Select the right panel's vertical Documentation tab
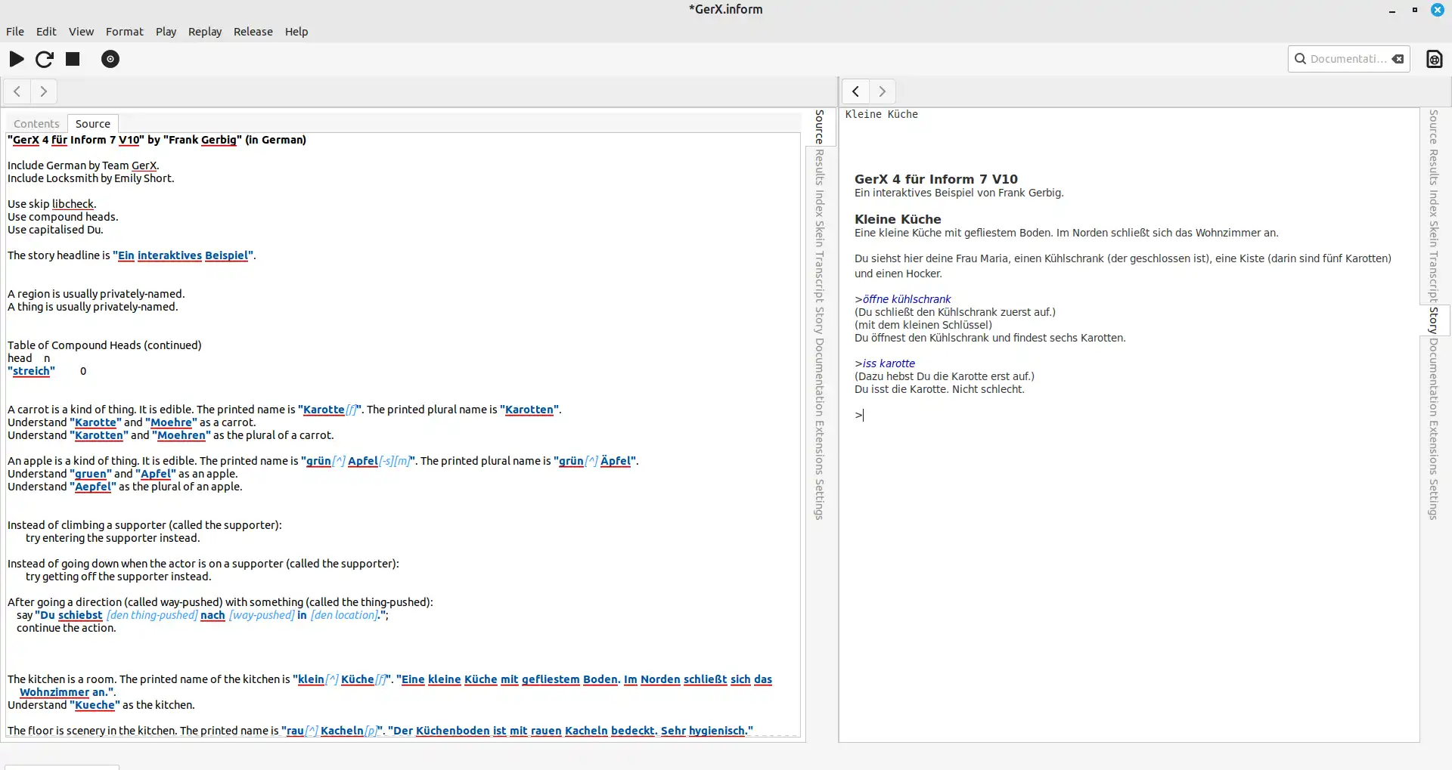 coord(1434,377)
